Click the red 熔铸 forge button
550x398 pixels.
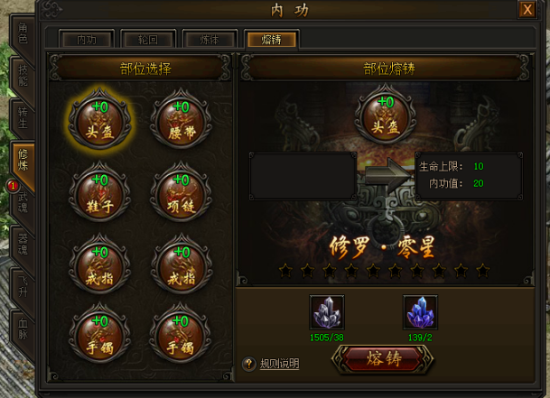(383, 359)
